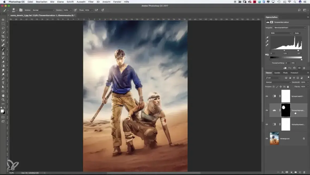Viewport: 310px width, 175px height.
Task: Select the Eraser tool
Action: click(3, 62)
